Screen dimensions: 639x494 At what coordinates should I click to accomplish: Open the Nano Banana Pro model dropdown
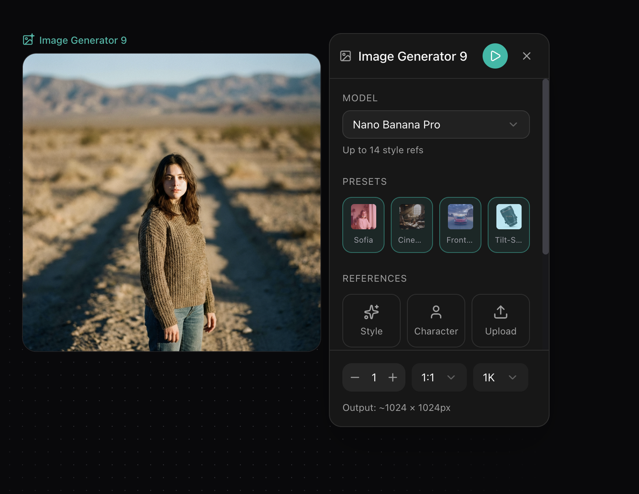pyautogui.click(x=436, y=124)
